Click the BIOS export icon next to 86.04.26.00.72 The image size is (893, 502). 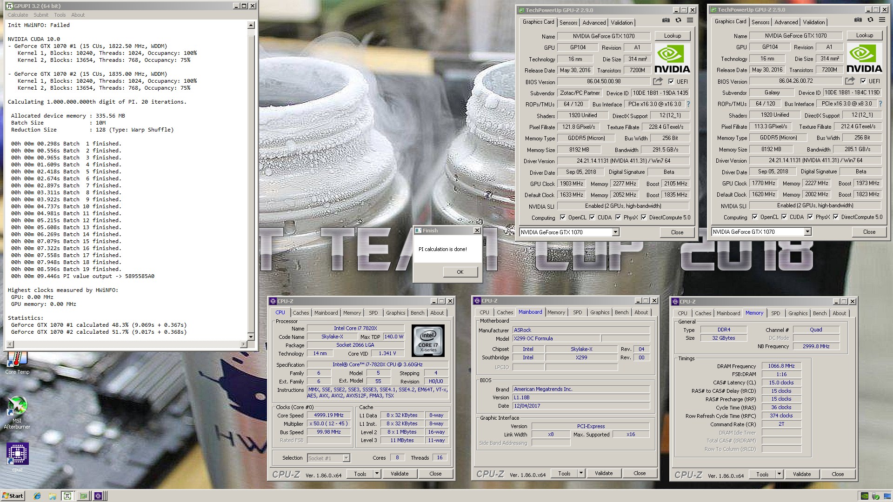point(850,81)
